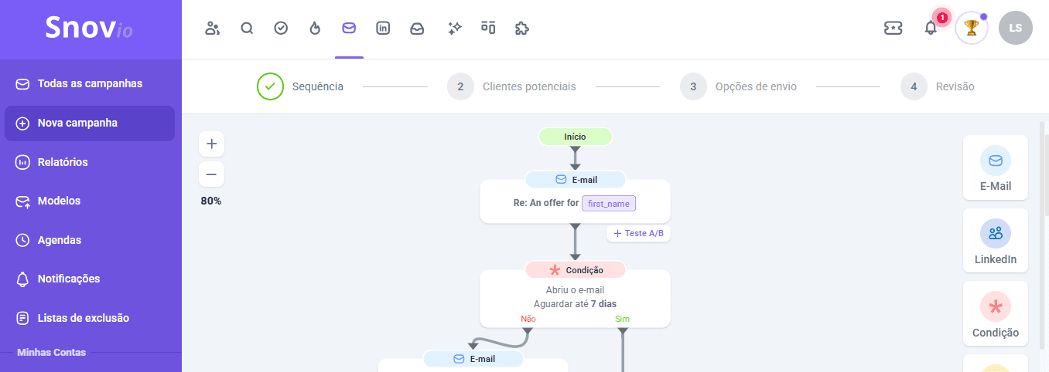The image size is (1049, 372).
Task: Open notifications bell with badge
Action: 931,27
